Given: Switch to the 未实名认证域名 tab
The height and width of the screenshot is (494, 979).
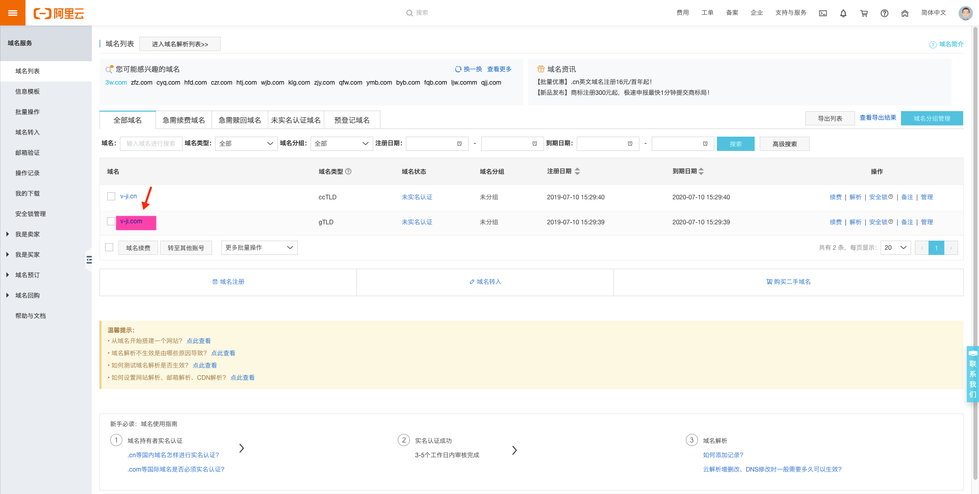Looking at the screenshot, I should pyautogui.click(x=296, y=120).
